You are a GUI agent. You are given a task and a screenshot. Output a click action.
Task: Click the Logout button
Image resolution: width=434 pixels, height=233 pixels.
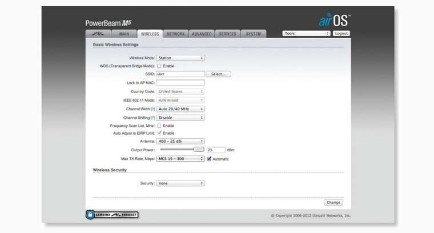[341, 33]
